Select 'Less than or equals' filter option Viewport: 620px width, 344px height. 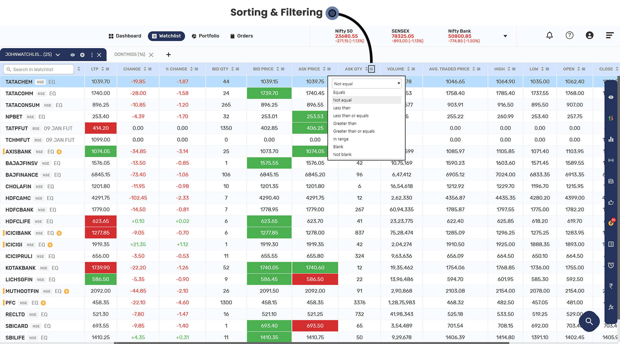(367, 116)
